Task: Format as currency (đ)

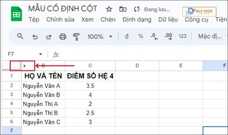Action: click(x=127, y=36)
